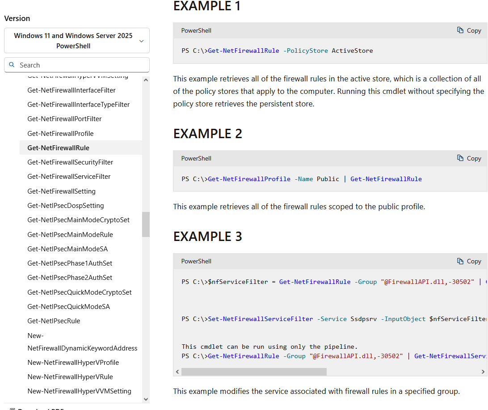The height and width of the screenshot is (410, 488).
Task: Open Get-NetFirewallInterfaceFilter page
Action: point(72,90)
